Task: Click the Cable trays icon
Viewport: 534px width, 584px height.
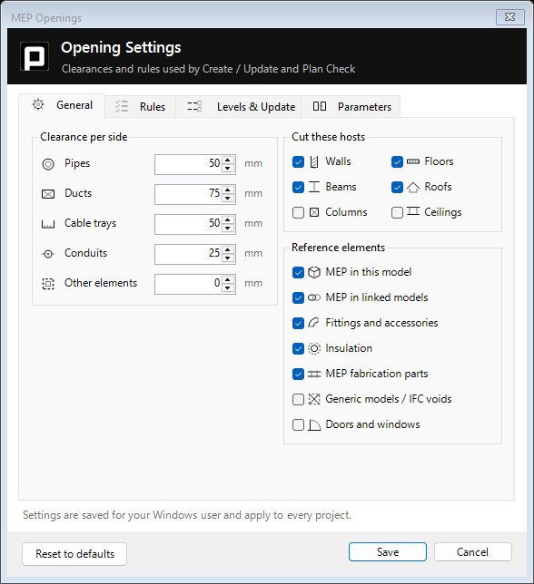Action: (48, 224)
